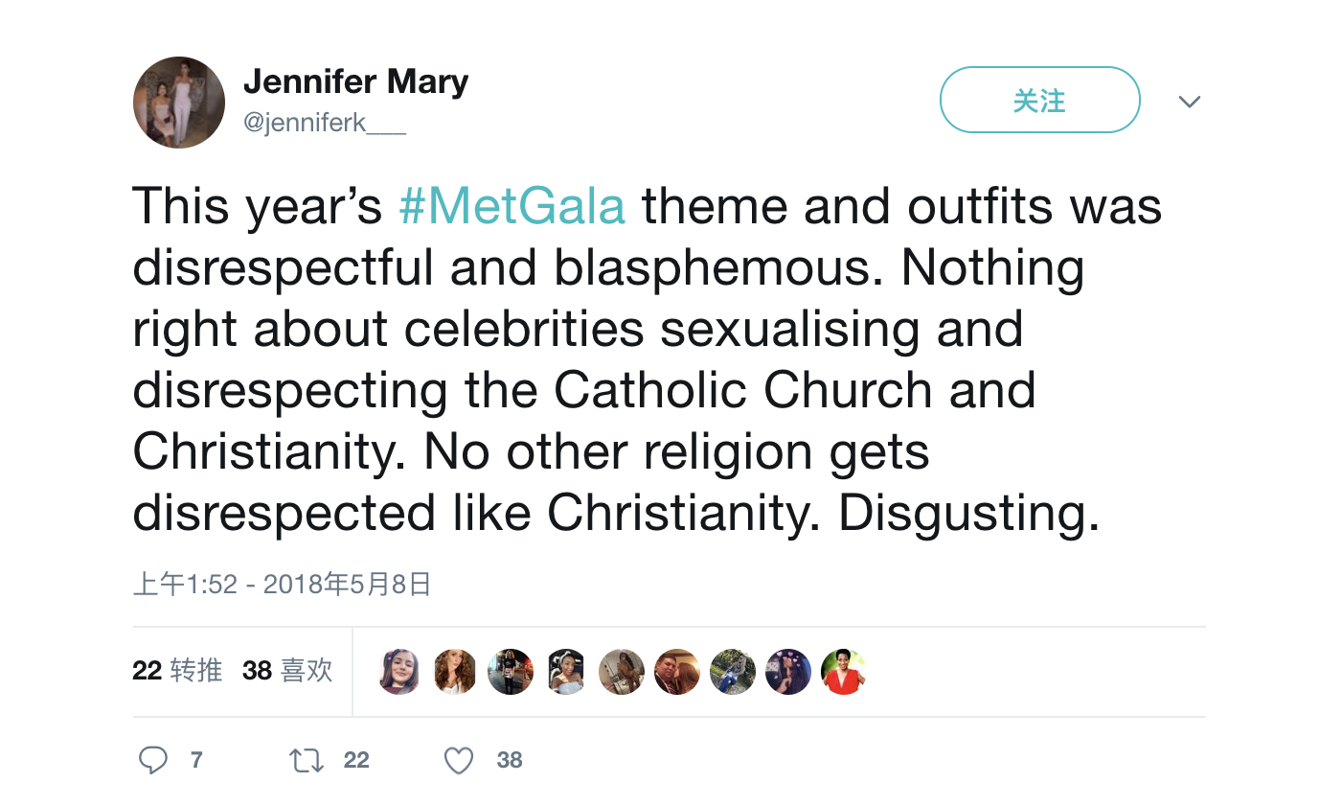The width and height of the screenshot is (1342, 806).
Task: Click liker avatar of kissing couple
Action: coord(677,672)
